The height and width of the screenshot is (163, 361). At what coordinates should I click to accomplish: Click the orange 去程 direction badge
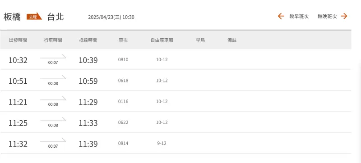coord(34,16)
